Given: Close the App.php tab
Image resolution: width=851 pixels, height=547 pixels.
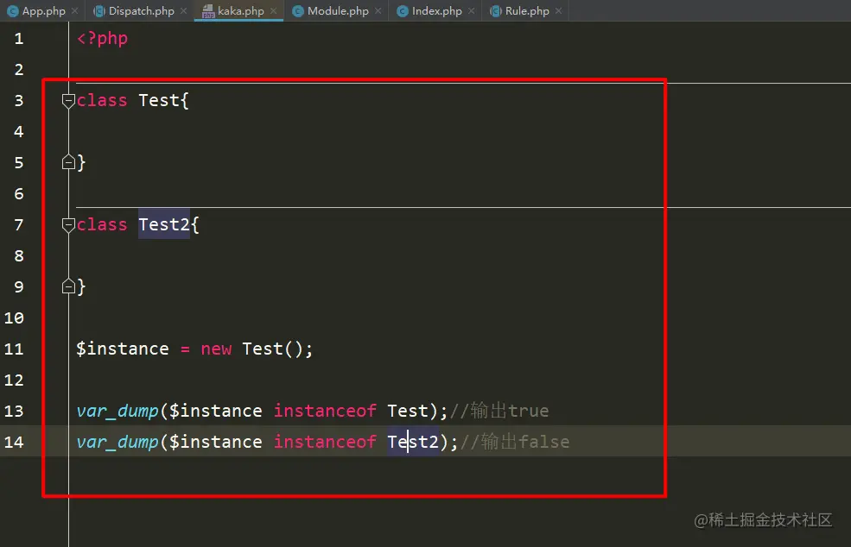Looking at the screenshot, I should (75, 11).
